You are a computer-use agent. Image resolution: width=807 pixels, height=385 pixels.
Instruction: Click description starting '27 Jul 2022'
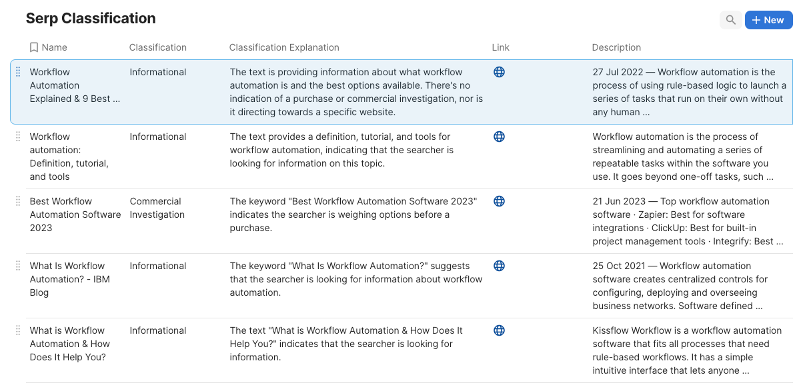pyautogui.click(x=690, y=92)
